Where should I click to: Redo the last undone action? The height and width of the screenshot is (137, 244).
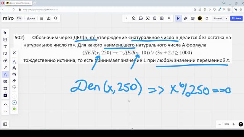5,111
